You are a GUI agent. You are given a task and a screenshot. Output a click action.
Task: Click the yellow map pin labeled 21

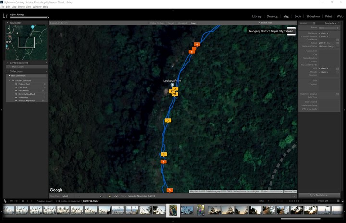pos(172,91)
